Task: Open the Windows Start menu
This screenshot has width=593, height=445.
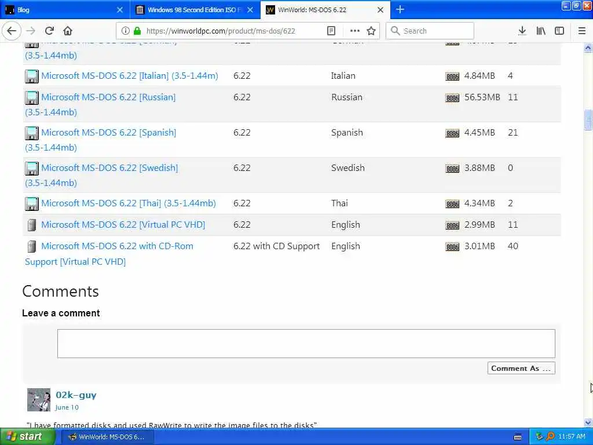Action: pyautogui.click(x=27, y=437)
